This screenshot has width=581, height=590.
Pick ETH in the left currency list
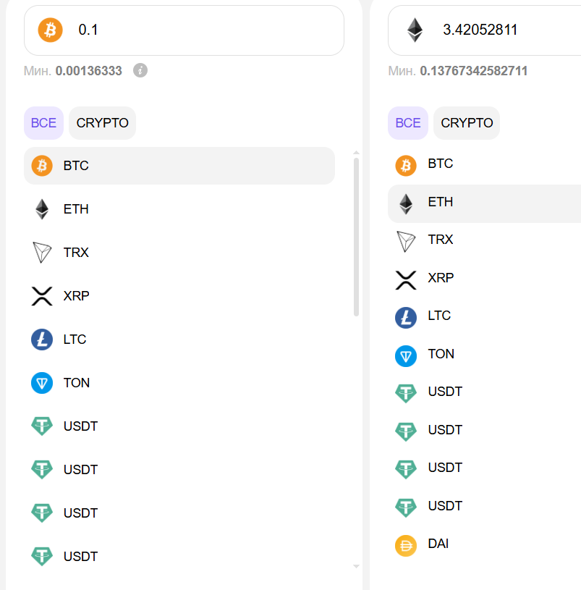[179, 209]
